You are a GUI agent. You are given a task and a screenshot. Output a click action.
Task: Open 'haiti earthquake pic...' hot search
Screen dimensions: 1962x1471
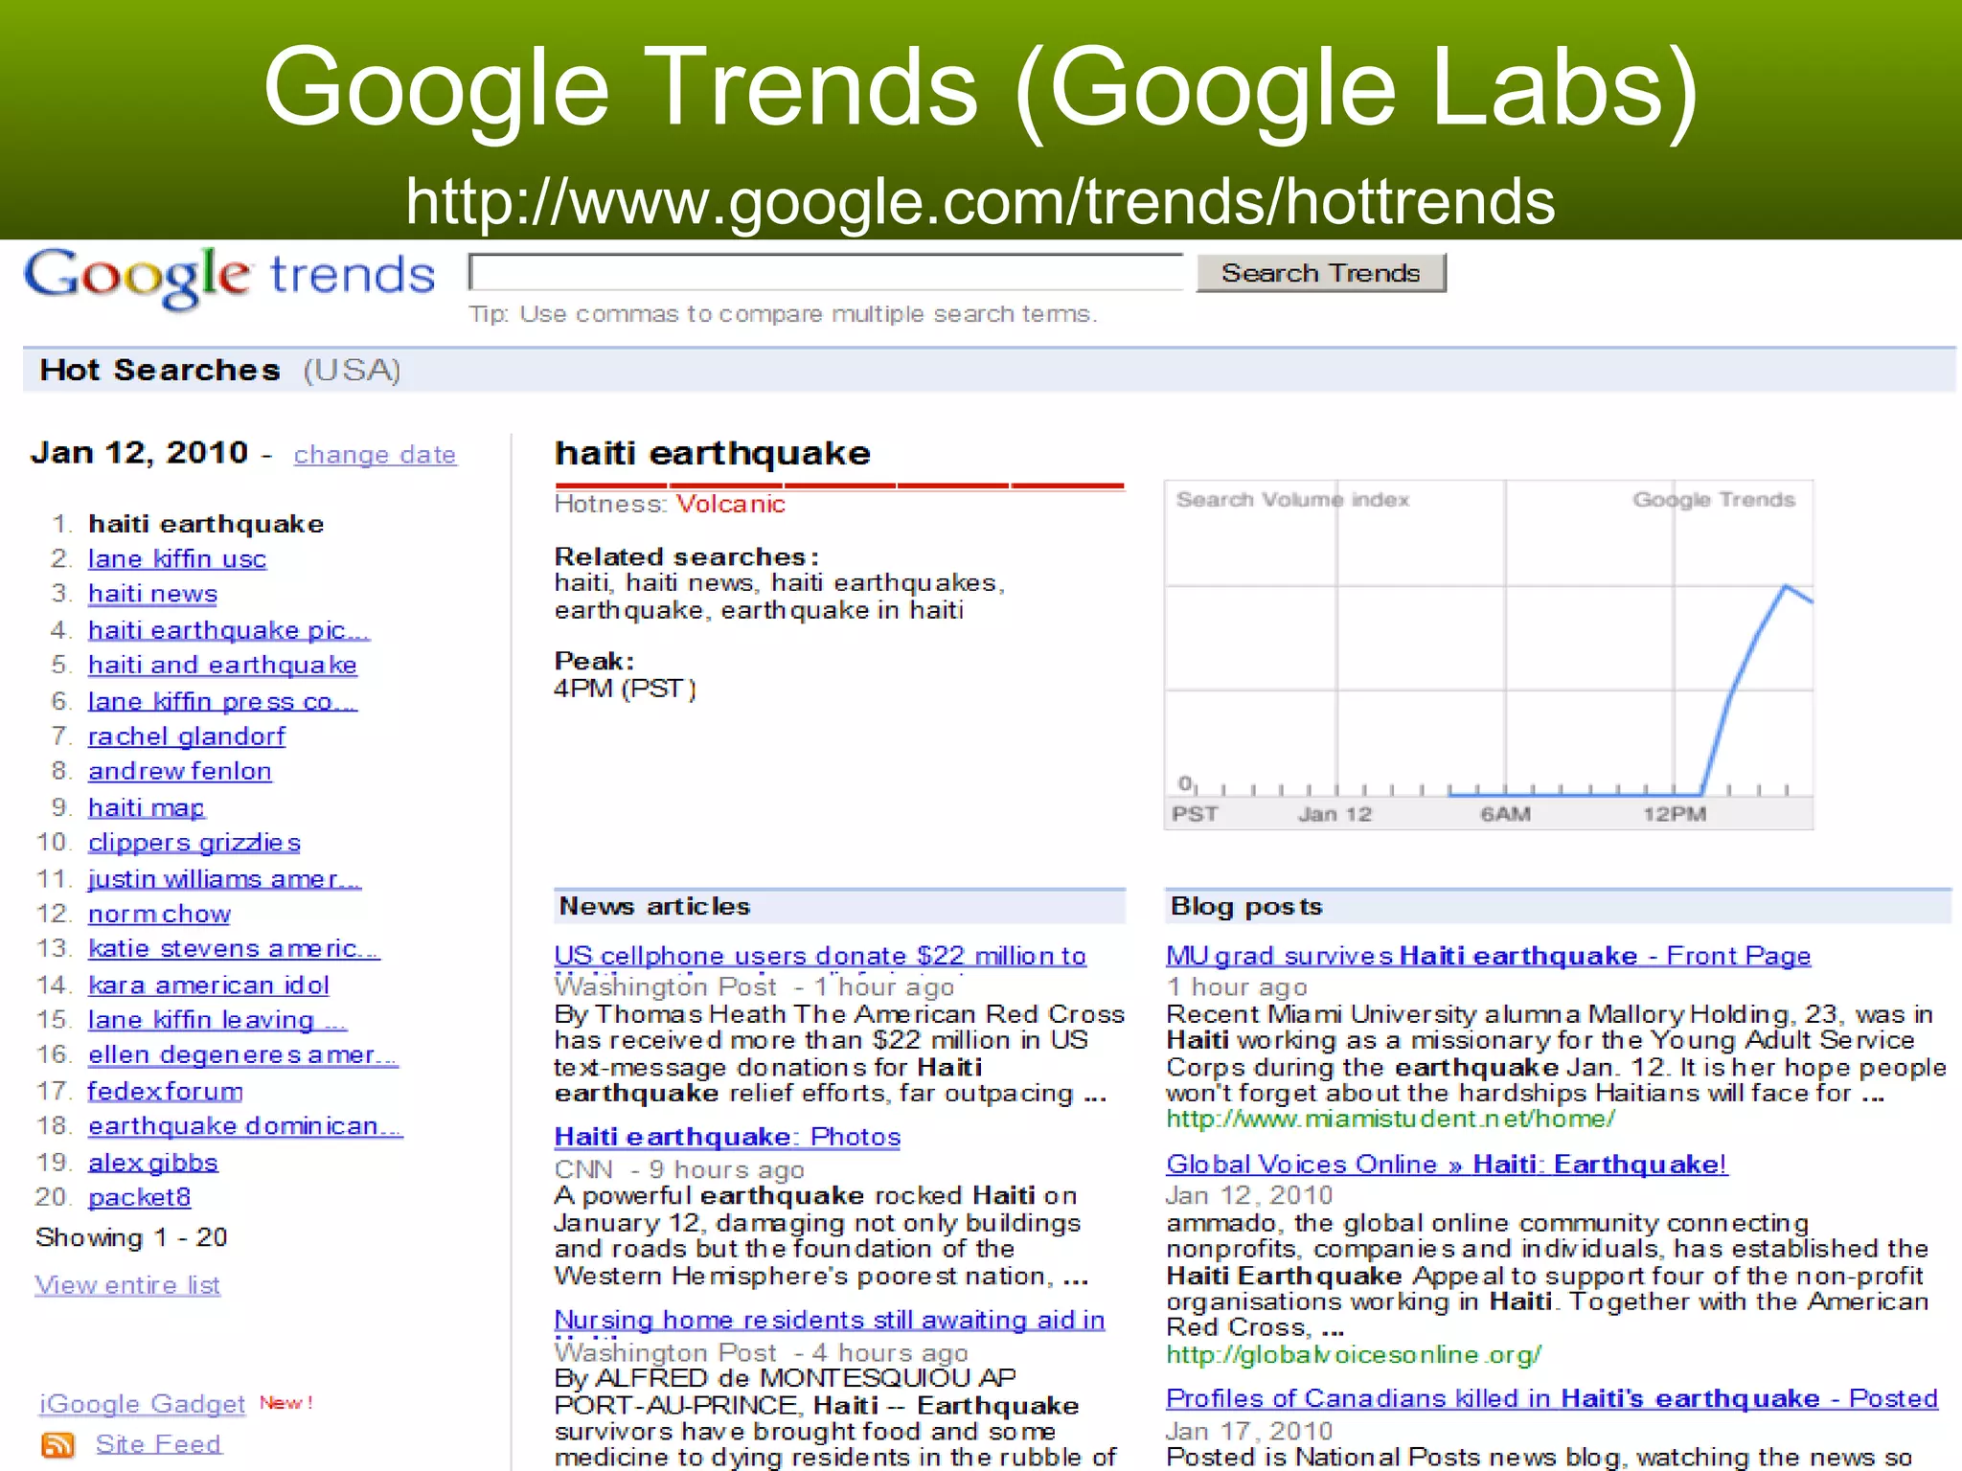(x=229, y=630)
